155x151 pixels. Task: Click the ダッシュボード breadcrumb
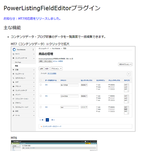pyautogui.click(x=44, y=49)
